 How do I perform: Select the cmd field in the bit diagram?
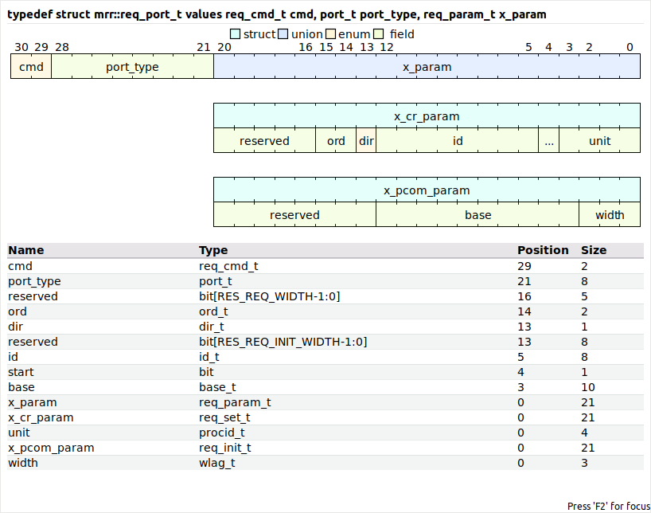pos(30,67)
